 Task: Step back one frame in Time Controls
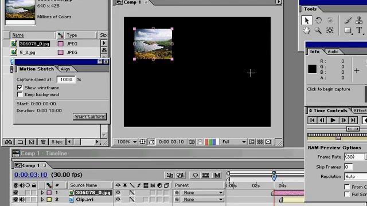click(322, 120)
